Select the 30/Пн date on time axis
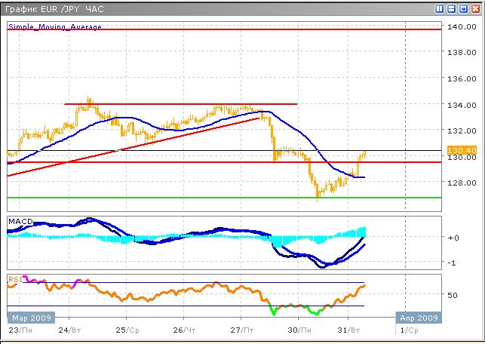The width and height of the screenshot is (485, 344). [301, 330]
